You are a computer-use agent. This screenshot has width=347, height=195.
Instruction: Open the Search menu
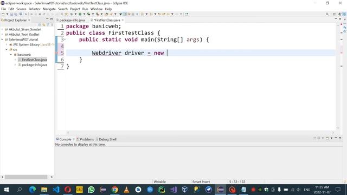click(x=63, y=9)
